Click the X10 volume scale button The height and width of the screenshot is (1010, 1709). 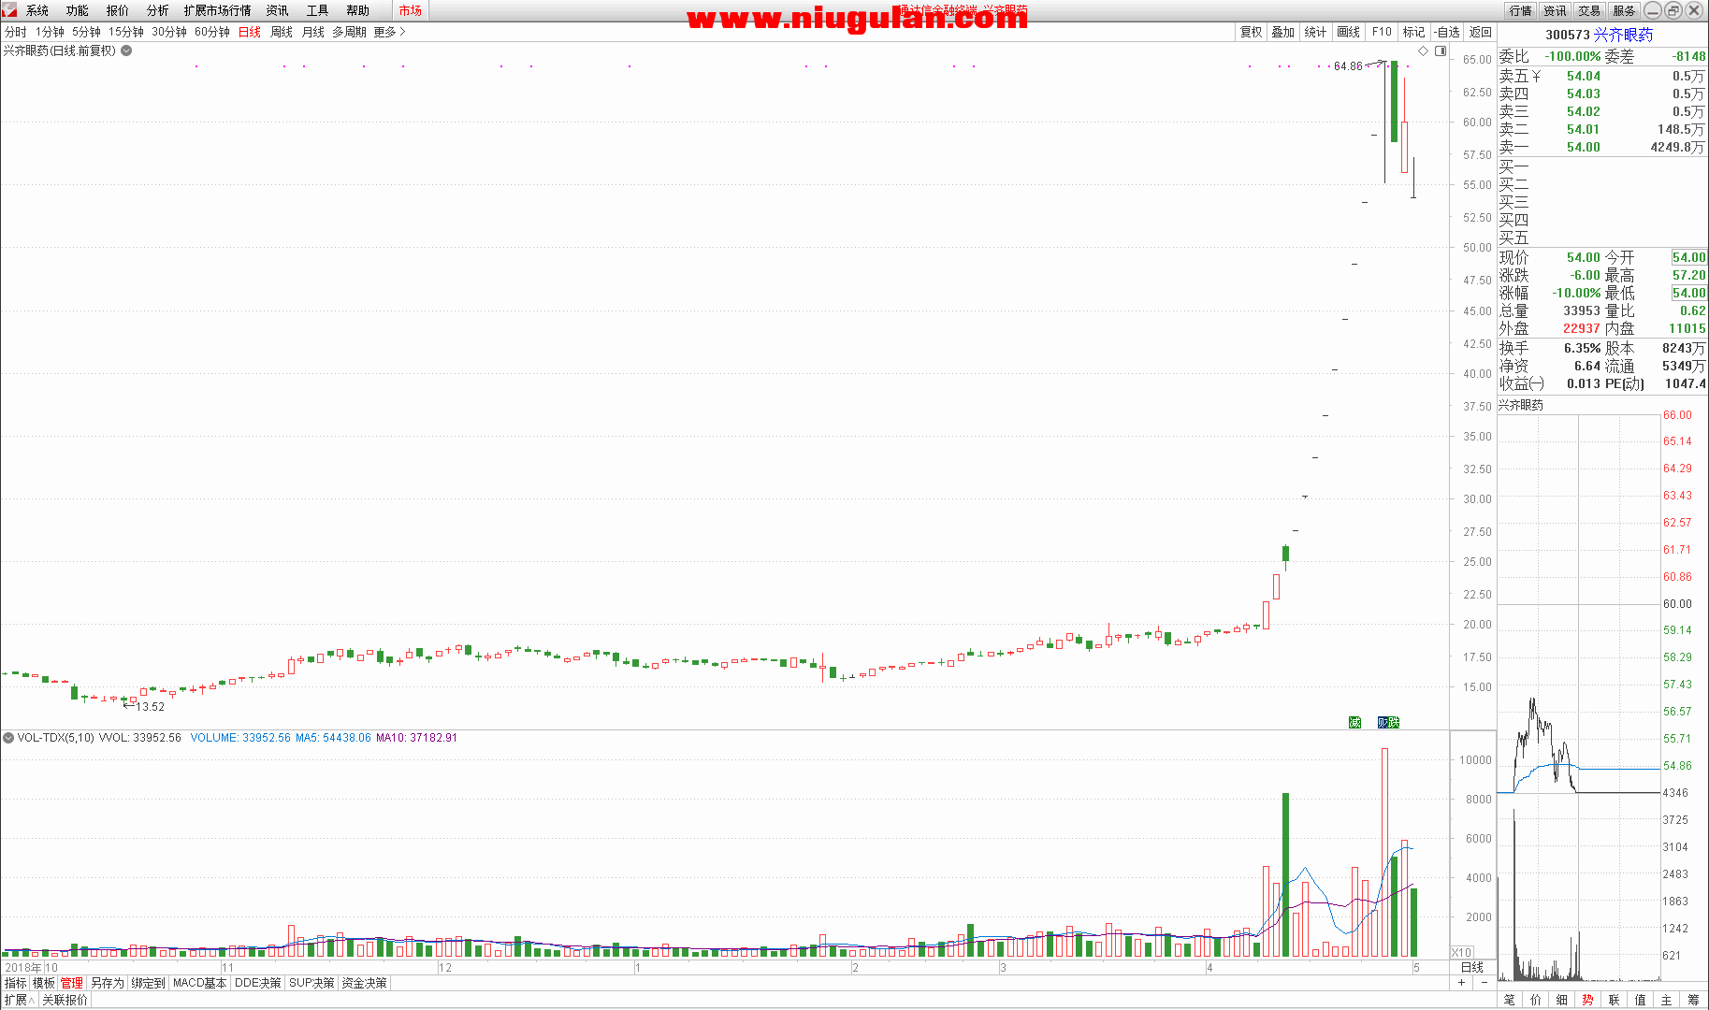1461,952
